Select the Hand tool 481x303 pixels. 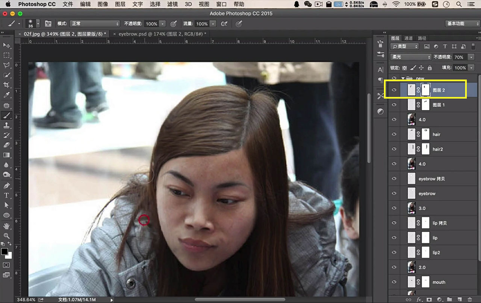point(6,226)
